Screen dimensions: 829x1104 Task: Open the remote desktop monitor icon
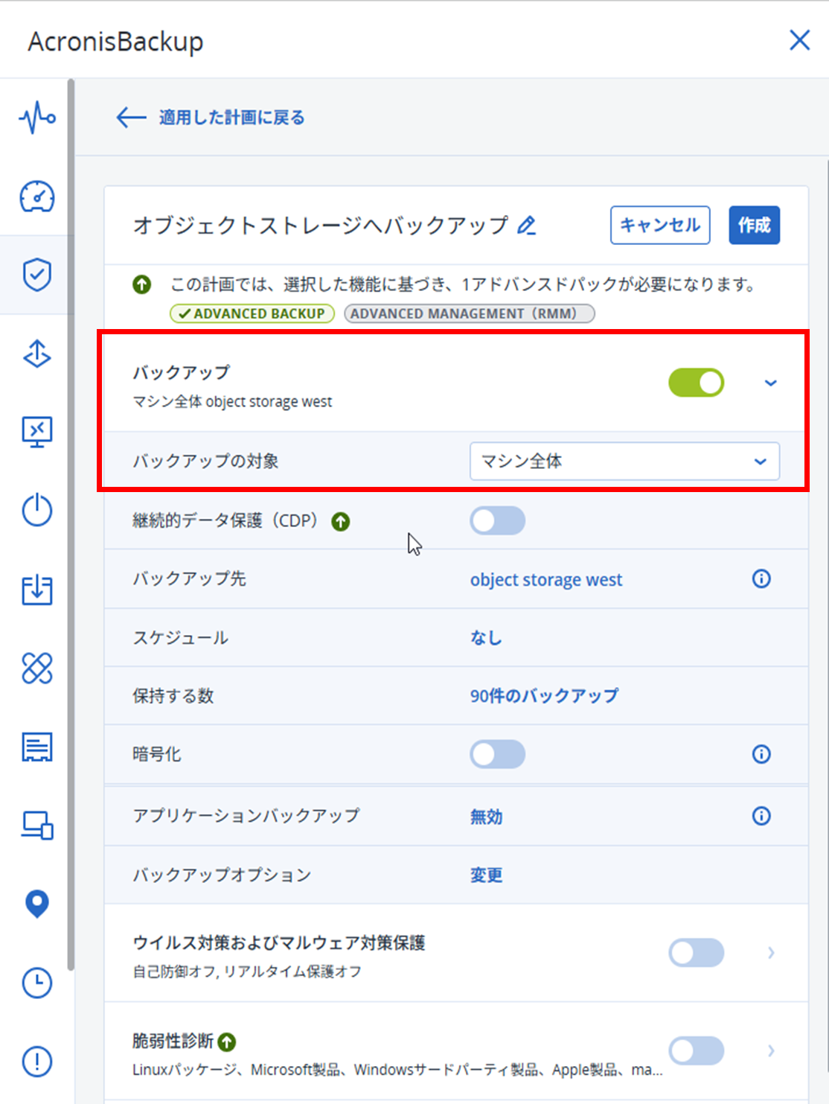(x=36, y=431)
